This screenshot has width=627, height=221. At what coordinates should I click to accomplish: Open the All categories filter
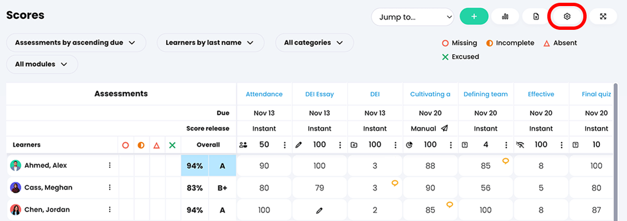(314, 43)
